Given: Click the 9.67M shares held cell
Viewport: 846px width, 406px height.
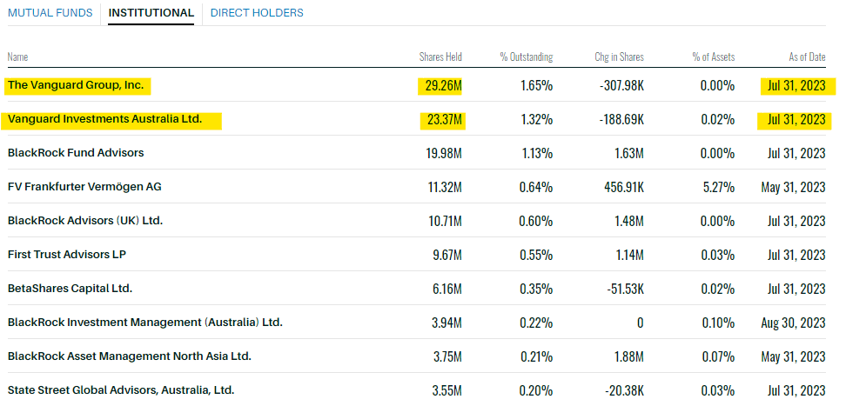Looking at the screenshot, I should 446,255.
